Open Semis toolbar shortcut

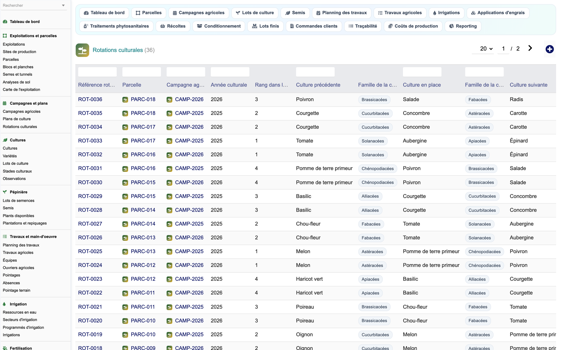tap(295, 13)
